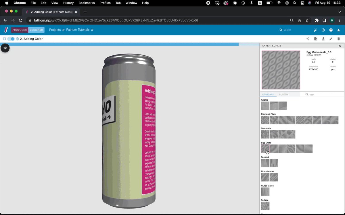Click the zoom magnifier icon in address bar

(x=292, y=20)
